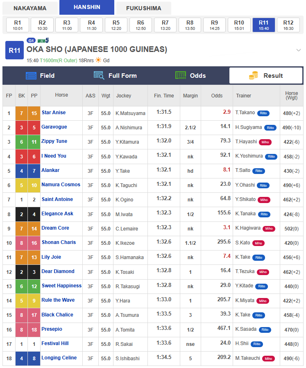306x368 pixels.
Task: Click green post position 11 cell
Action: 34,142
